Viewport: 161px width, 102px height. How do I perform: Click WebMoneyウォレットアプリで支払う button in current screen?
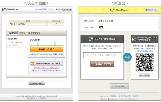pyautogui.click(x=47, y=63)
